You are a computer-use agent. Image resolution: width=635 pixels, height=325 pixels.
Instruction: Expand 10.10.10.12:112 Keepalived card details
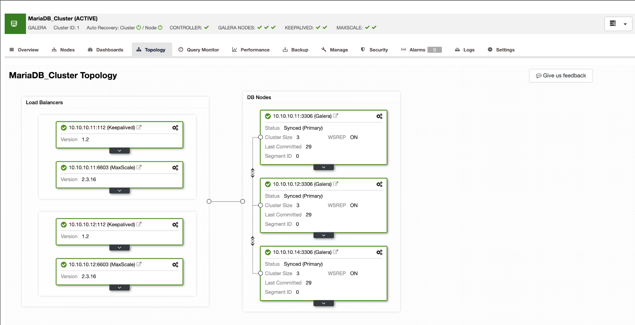click(x=119, y=247)
